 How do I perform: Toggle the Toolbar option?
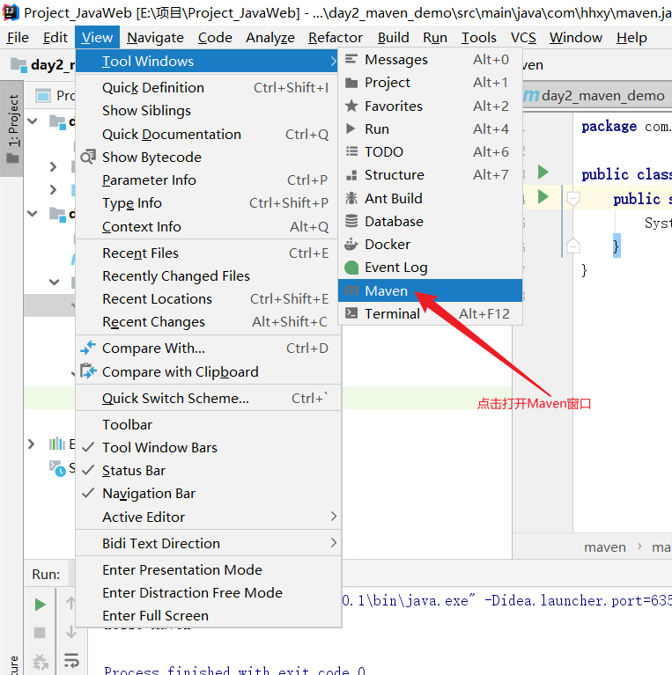pos(209,425)
